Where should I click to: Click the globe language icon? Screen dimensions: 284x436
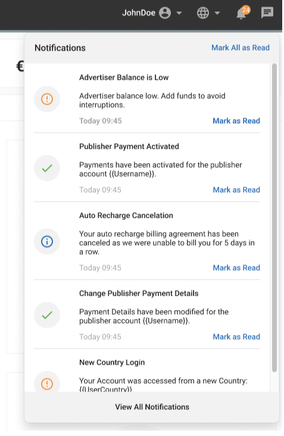[x=203, y=13]
